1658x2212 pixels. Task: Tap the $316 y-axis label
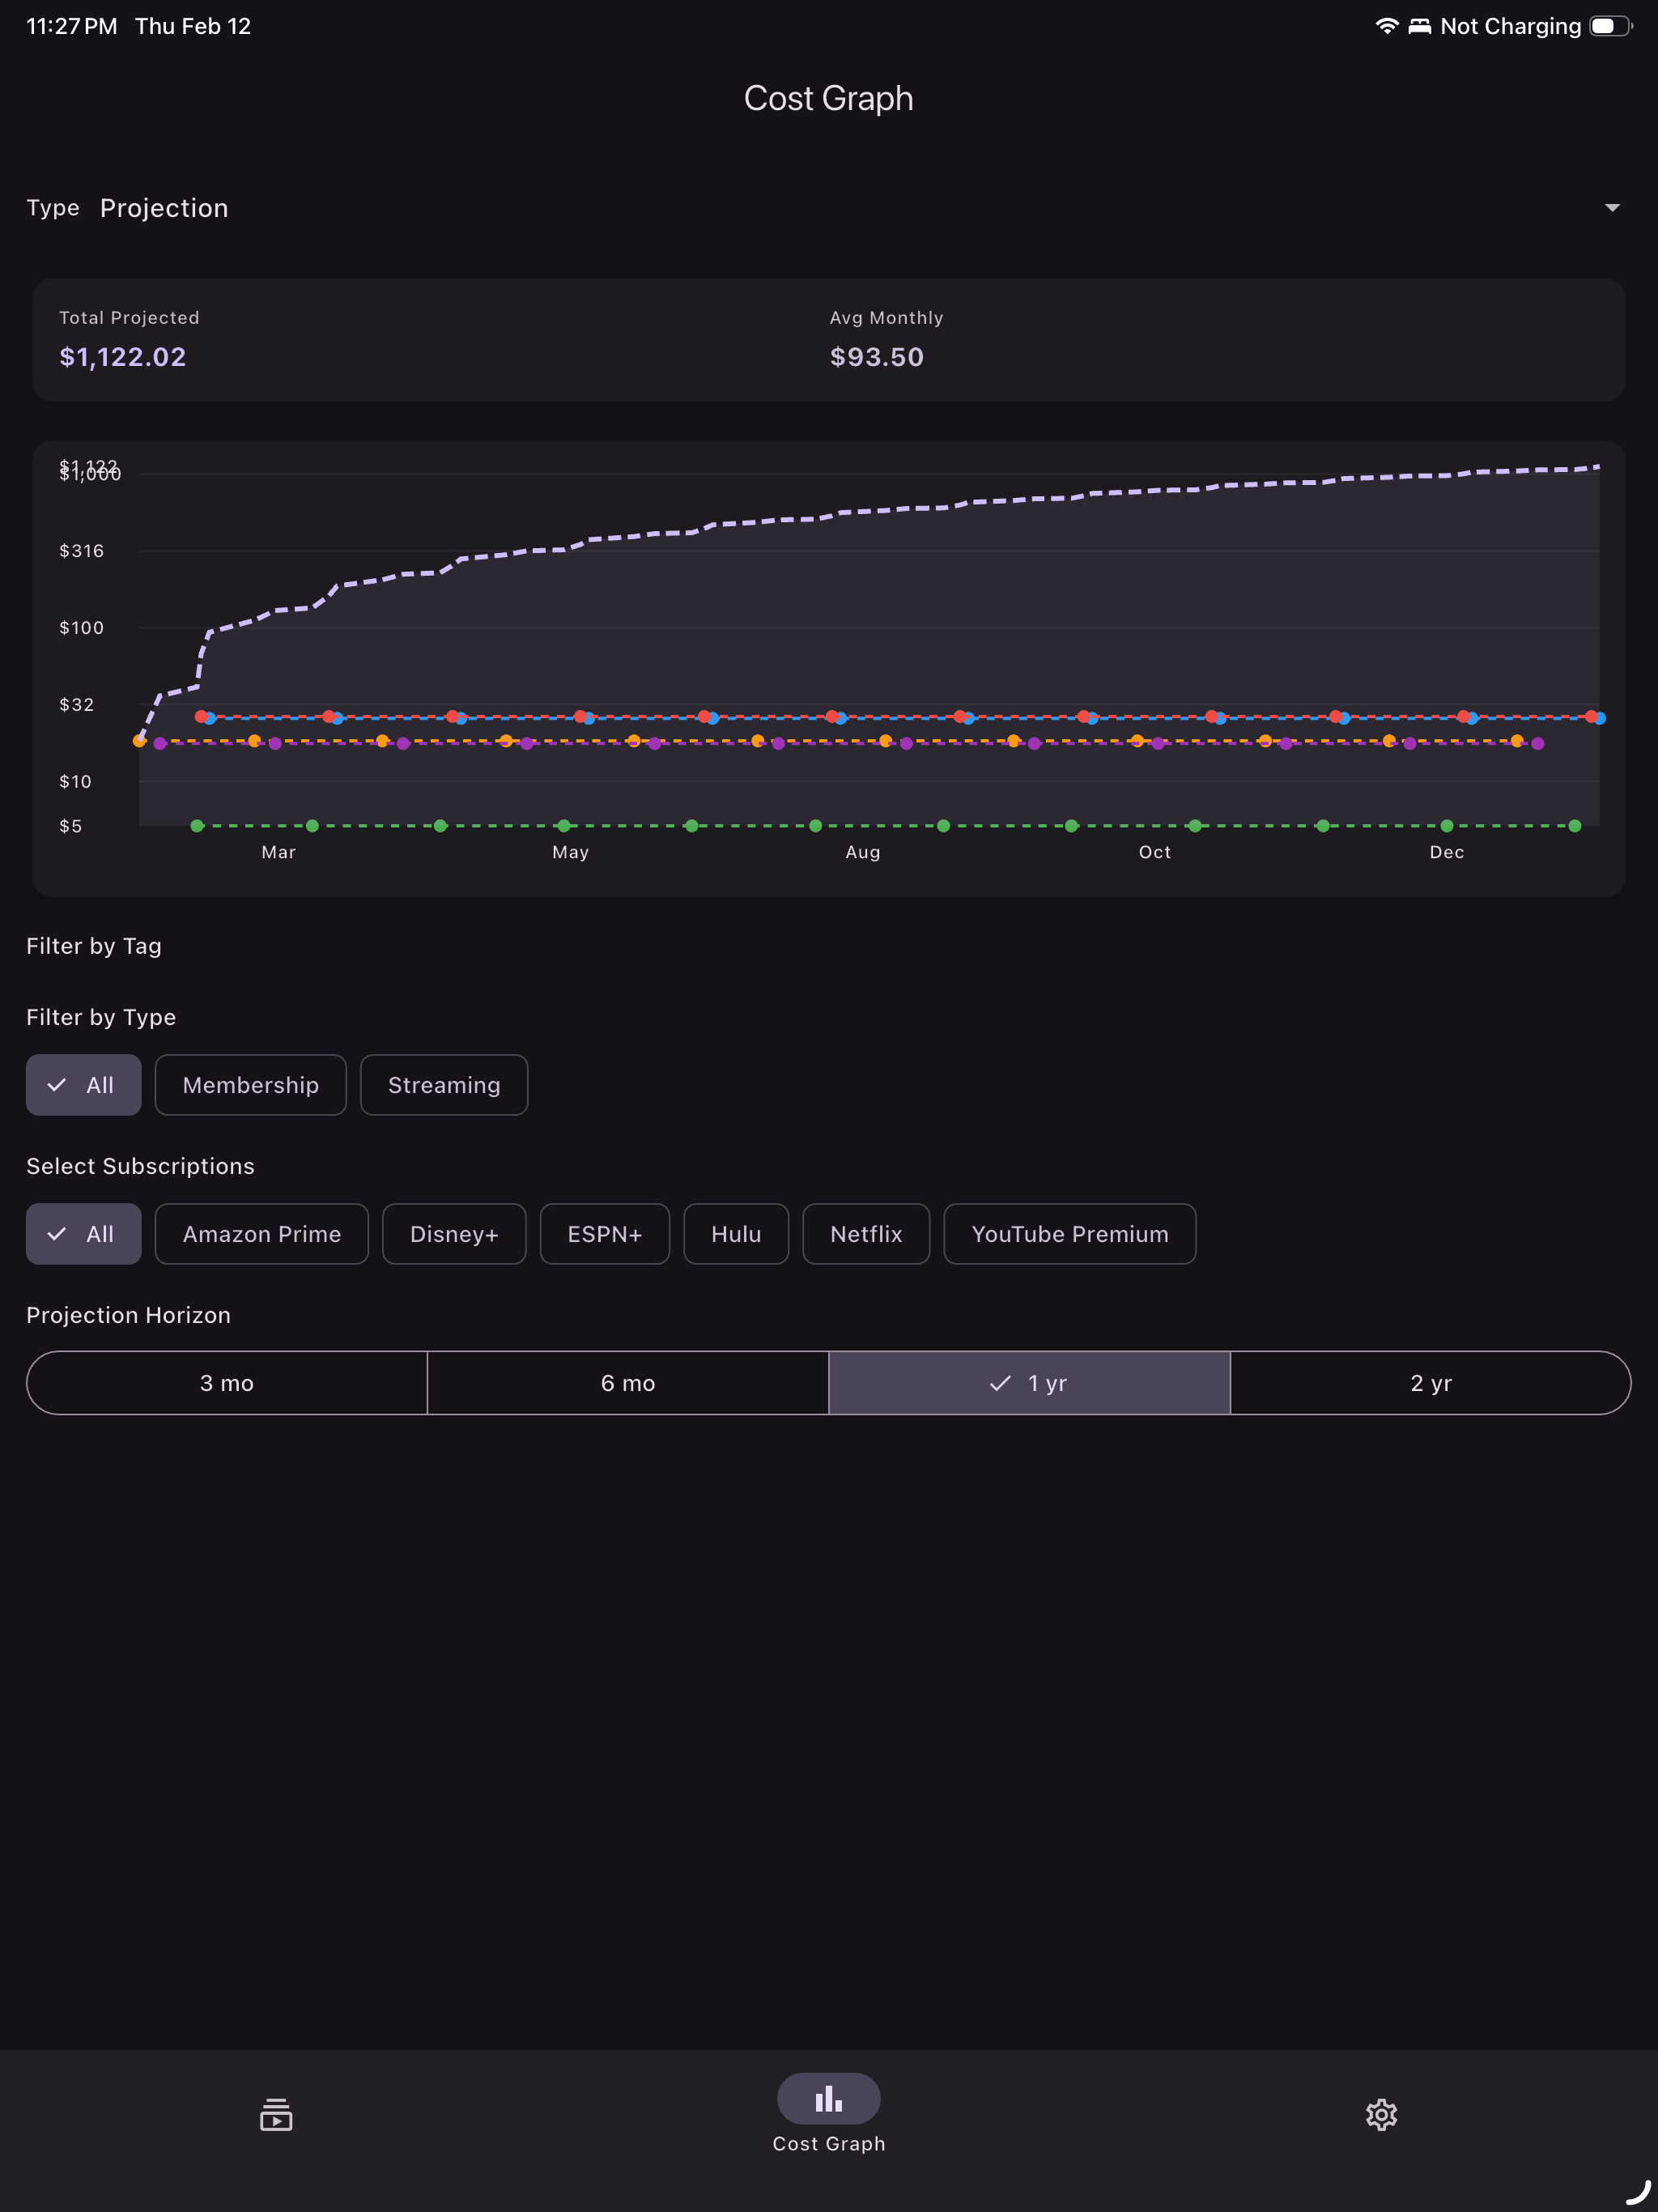click(82, 551)
